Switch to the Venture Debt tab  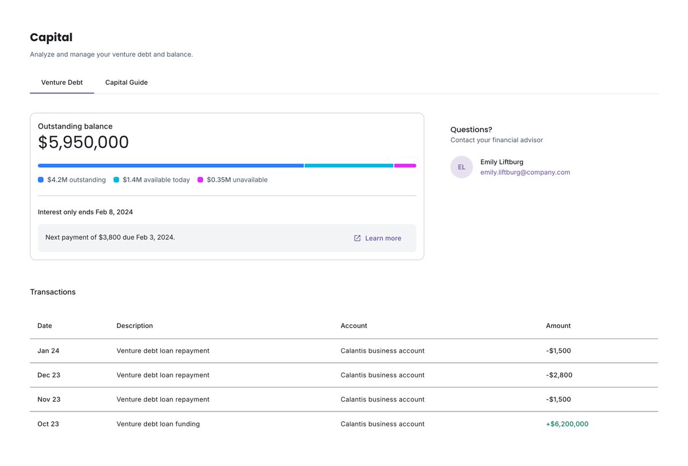62,83
